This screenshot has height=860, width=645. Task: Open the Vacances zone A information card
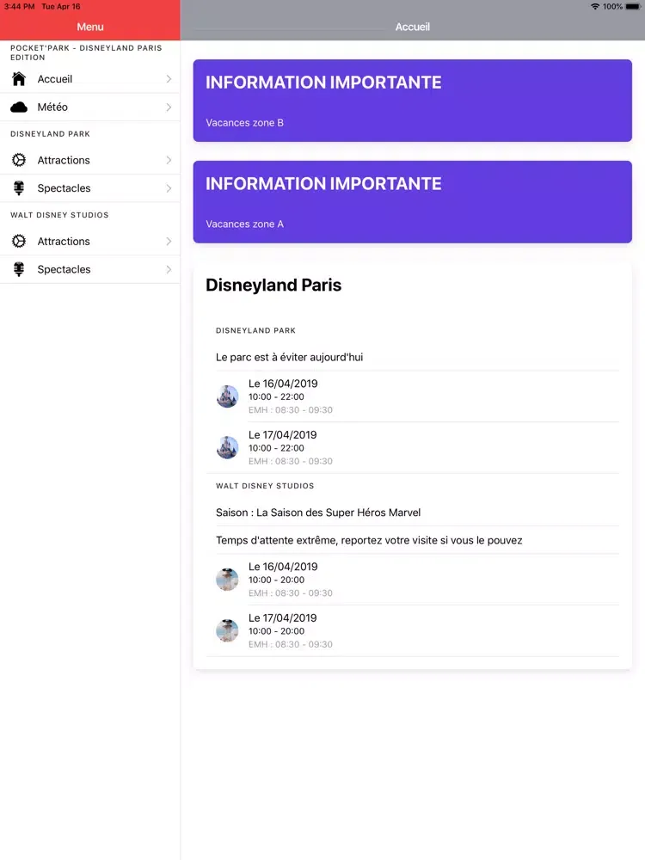[x=413, y=202]
